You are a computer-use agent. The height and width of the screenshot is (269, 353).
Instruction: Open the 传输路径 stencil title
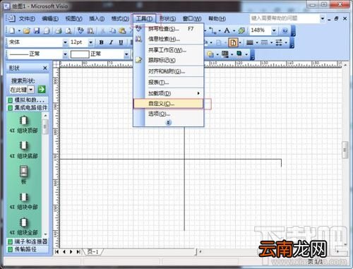28,249
